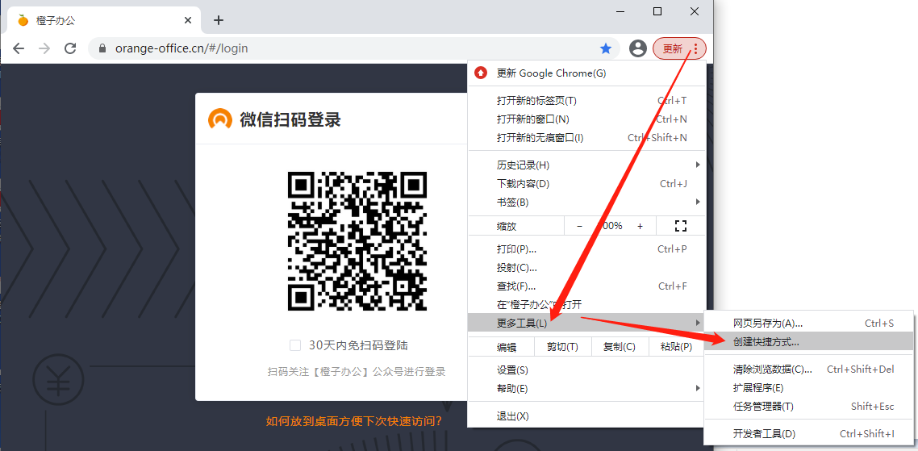Expand the 帮助 submenu

(x=586, y=389)
